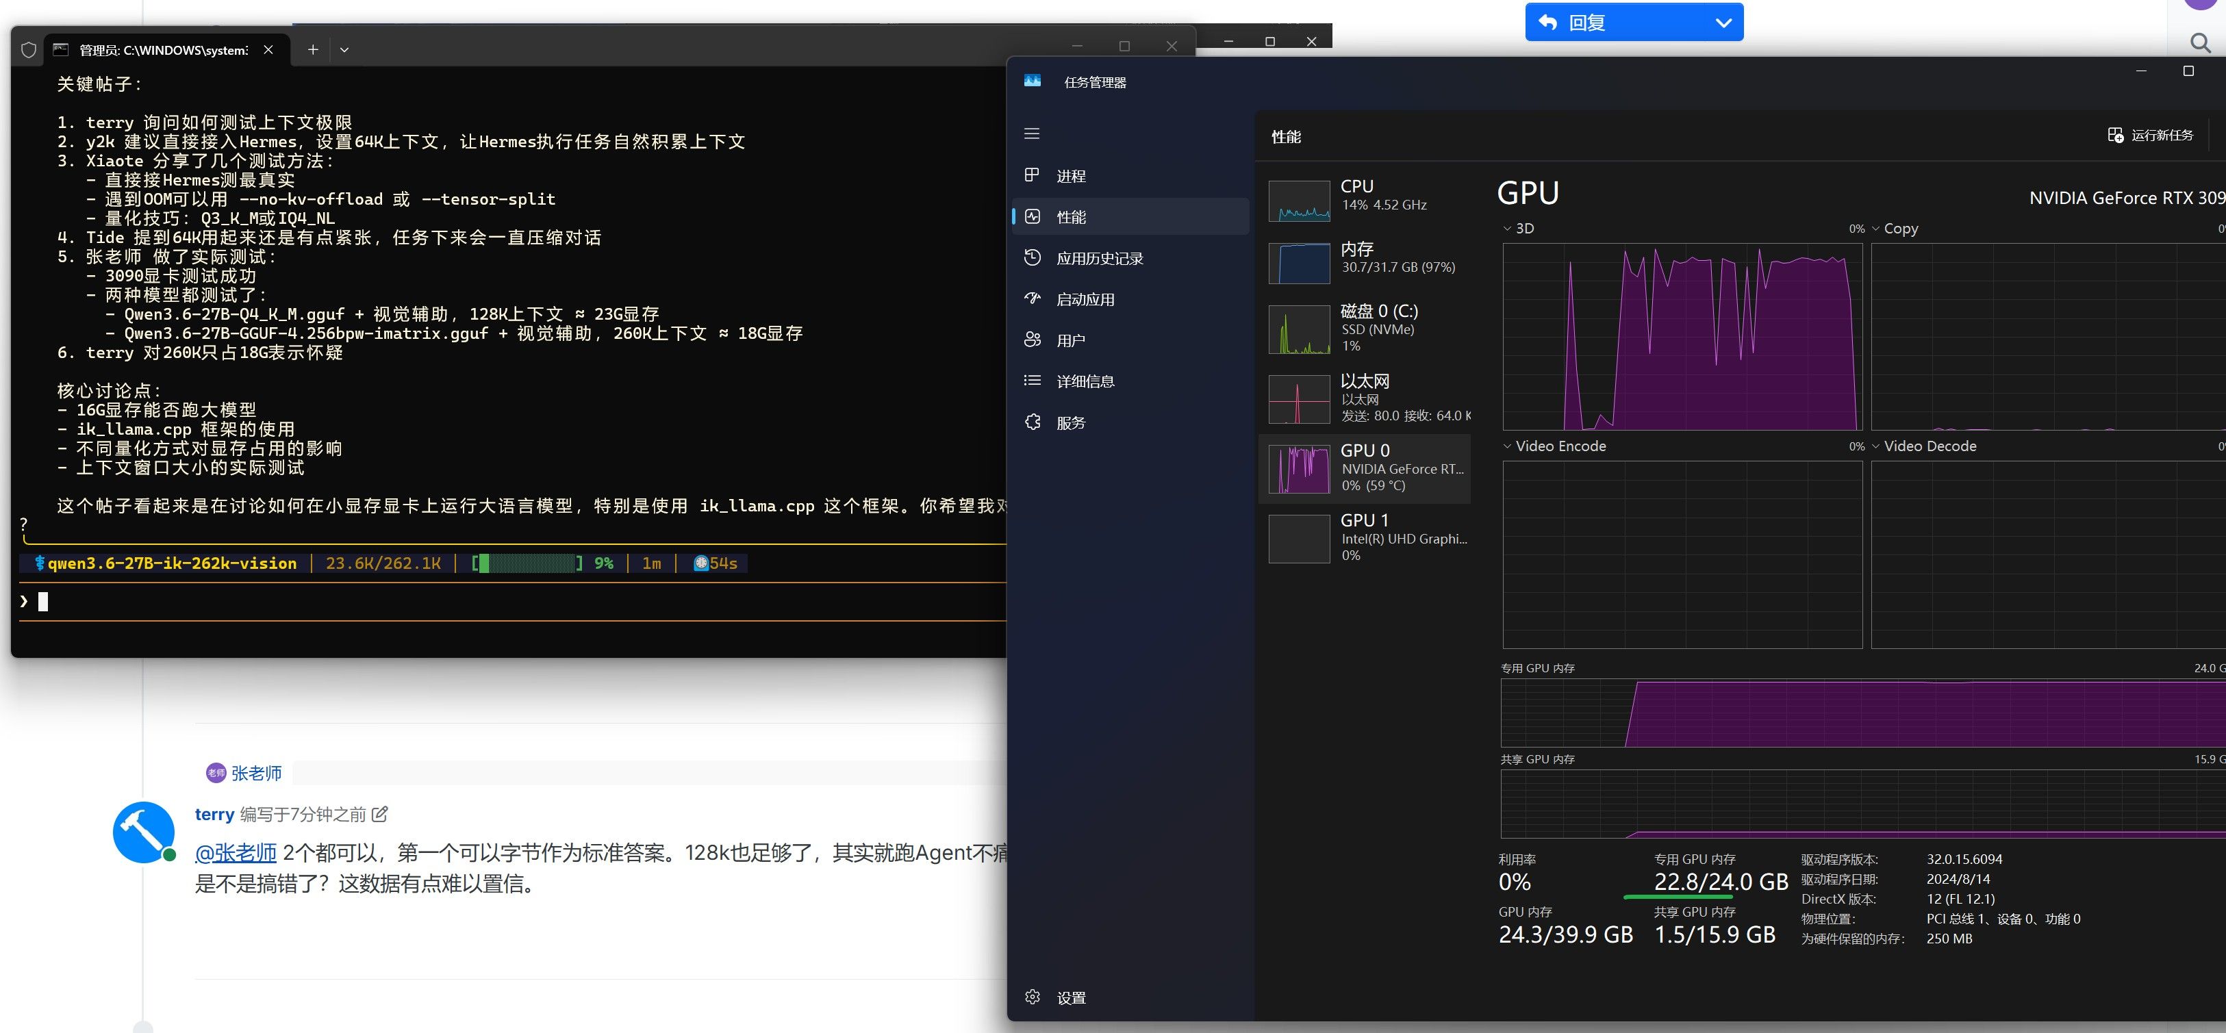
Task: Click the 编写于7分钟之前 post timestamp
Action: pos(303,815)
